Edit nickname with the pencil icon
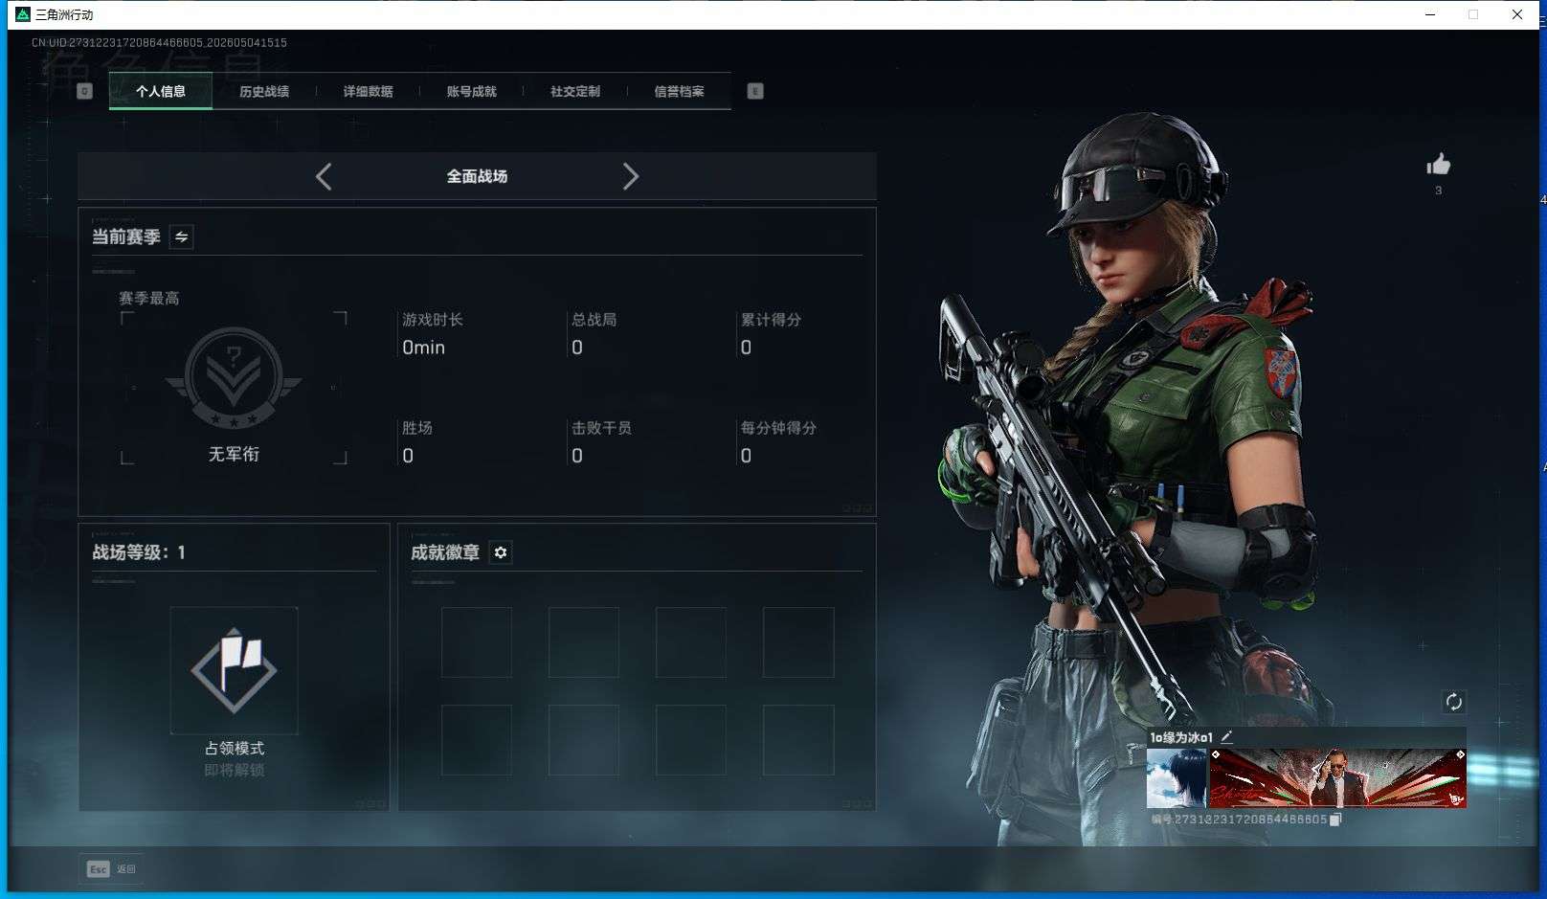 point(1226,736)
